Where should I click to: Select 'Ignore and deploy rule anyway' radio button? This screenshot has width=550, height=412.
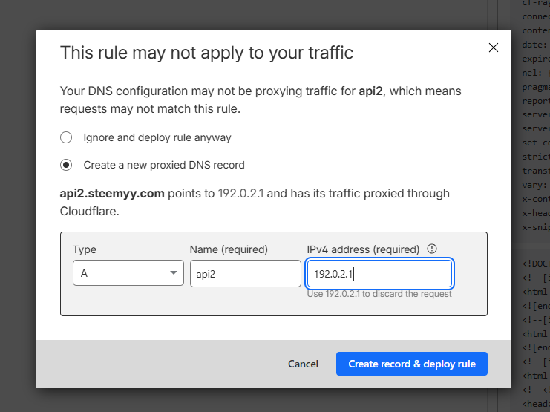pos(66,137)
